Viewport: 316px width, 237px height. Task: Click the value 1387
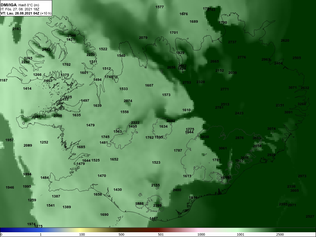coord(56,196)
